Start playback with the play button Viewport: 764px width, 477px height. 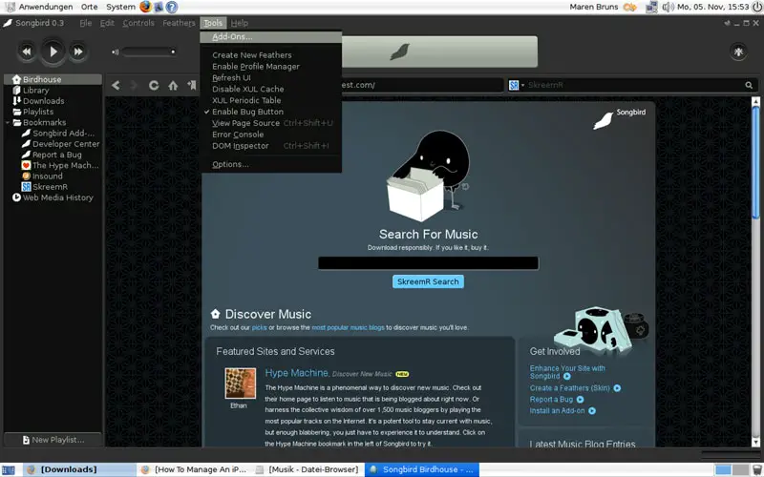[53, 52]
